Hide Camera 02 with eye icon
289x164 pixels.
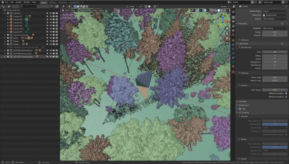coord(50,19)
